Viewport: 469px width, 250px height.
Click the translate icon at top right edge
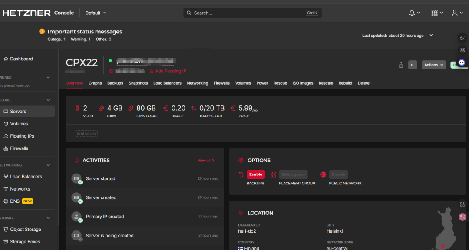pos(462,38)
